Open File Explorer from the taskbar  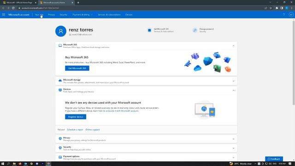pyautogui.click(x=14, y=164)
